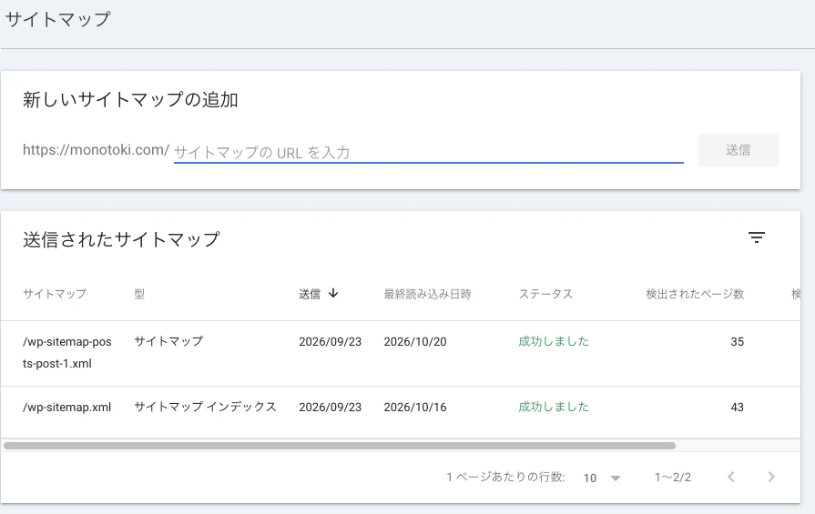Click the 送信されたサイトマップ heading
815x514 pixels.
121,239
